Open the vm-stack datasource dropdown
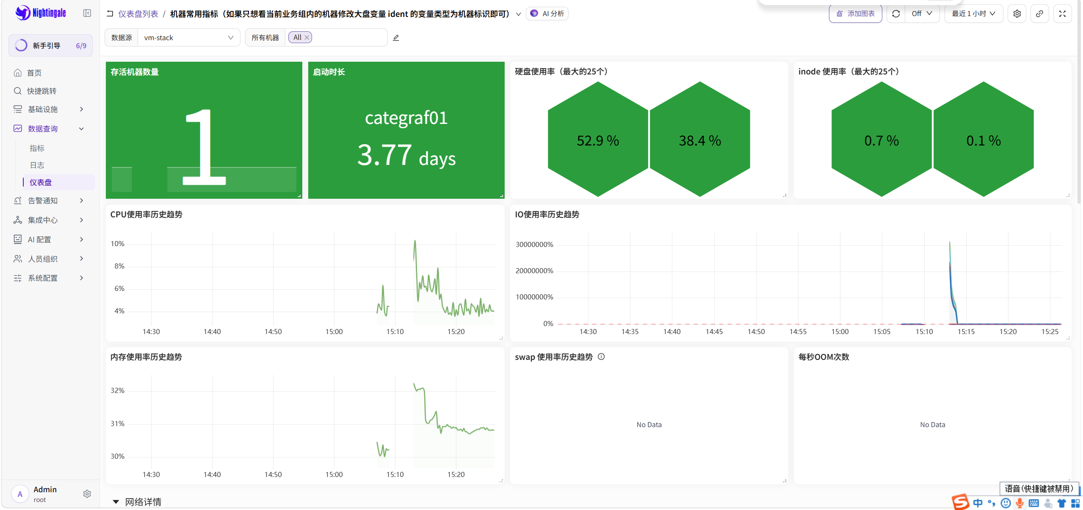The height and width of the screenshot is (510, 1083). [x=189, y=38]
